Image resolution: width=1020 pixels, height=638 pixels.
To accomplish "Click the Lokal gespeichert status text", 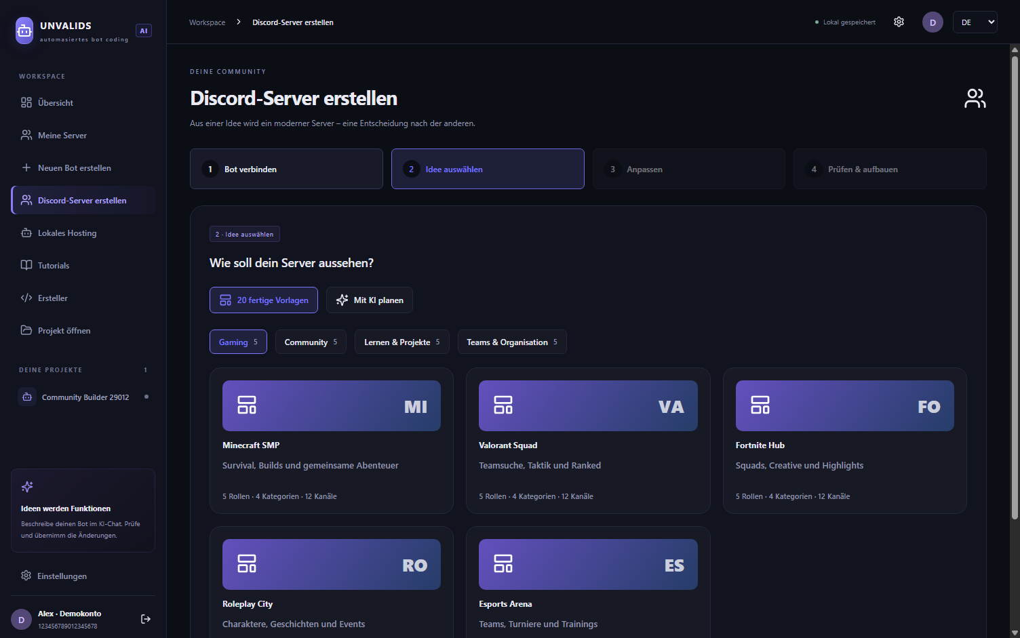I will pyautogui.click(x=849, y=22).
